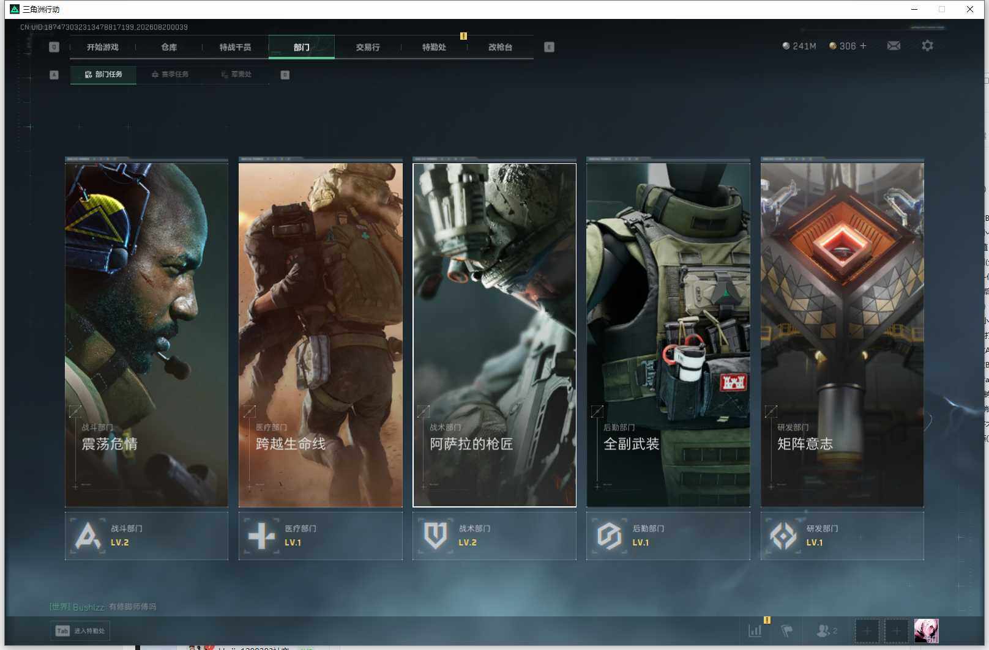Select the 赛季任务 sub-tab
Viewport: 989px width, 650px height.
(x=170, y=75)
